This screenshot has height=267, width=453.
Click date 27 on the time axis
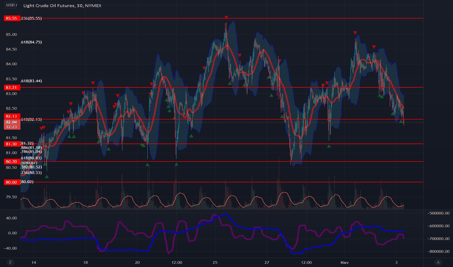click(x=267, y=262)
